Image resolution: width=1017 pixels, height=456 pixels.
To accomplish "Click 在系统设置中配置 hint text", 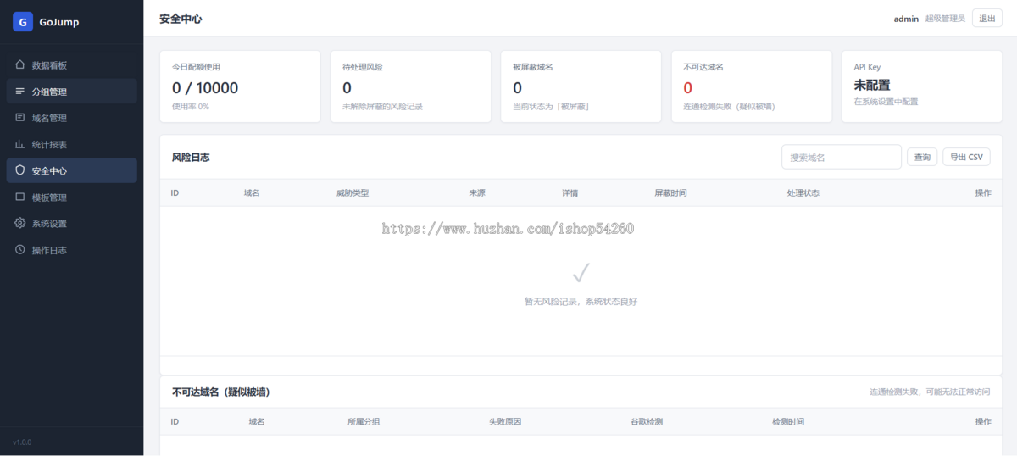I will (886, 102).
